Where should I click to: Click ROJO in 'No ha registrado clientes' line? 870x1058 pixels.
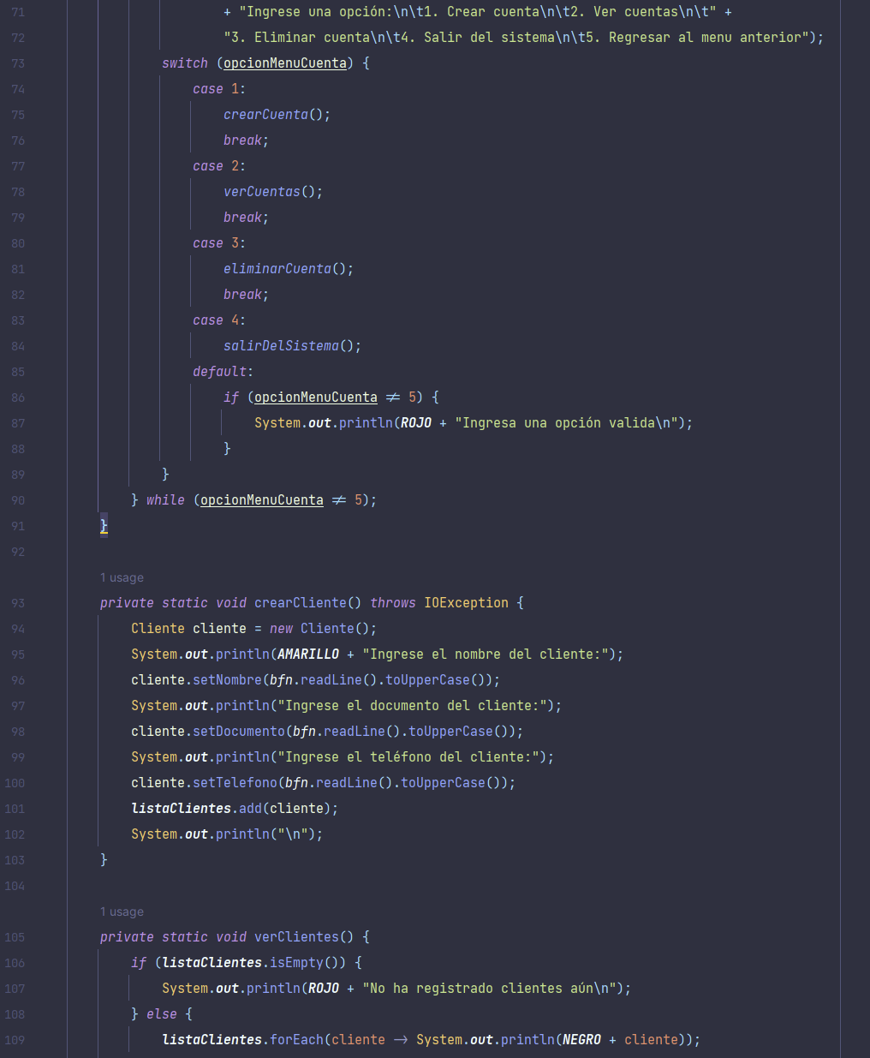point(324,989)
